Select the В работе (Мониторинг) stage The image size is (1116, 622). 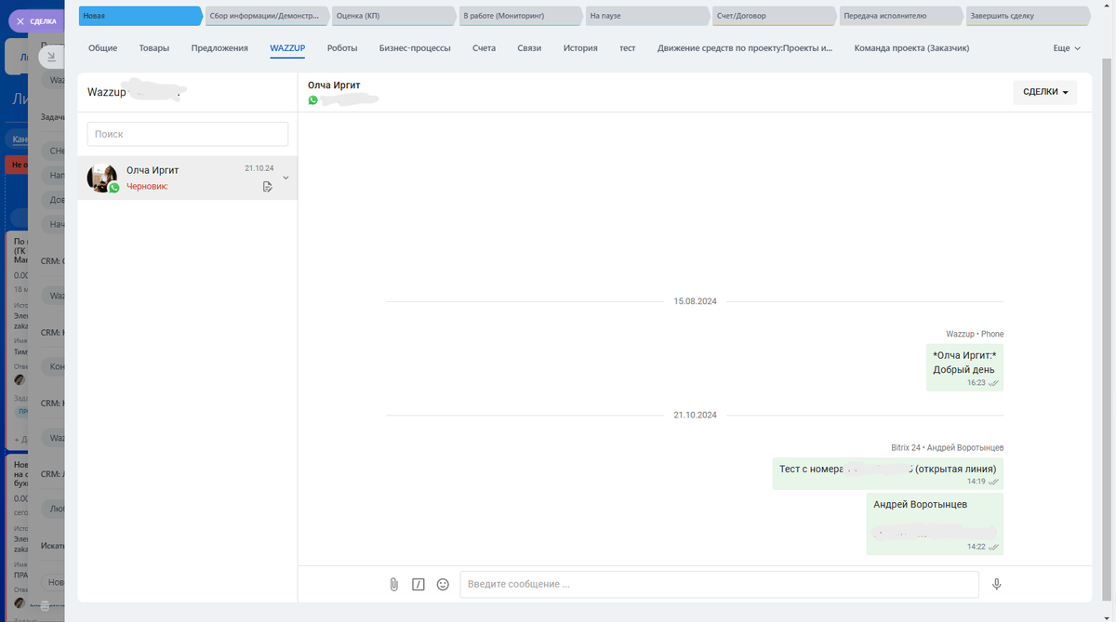click(x=521, y=16)
